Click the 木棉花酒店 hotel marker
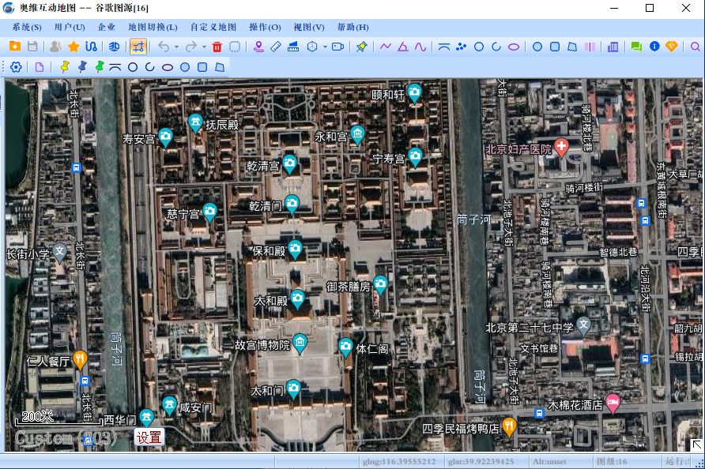This screenshot has height=469, width=705. 613,403
